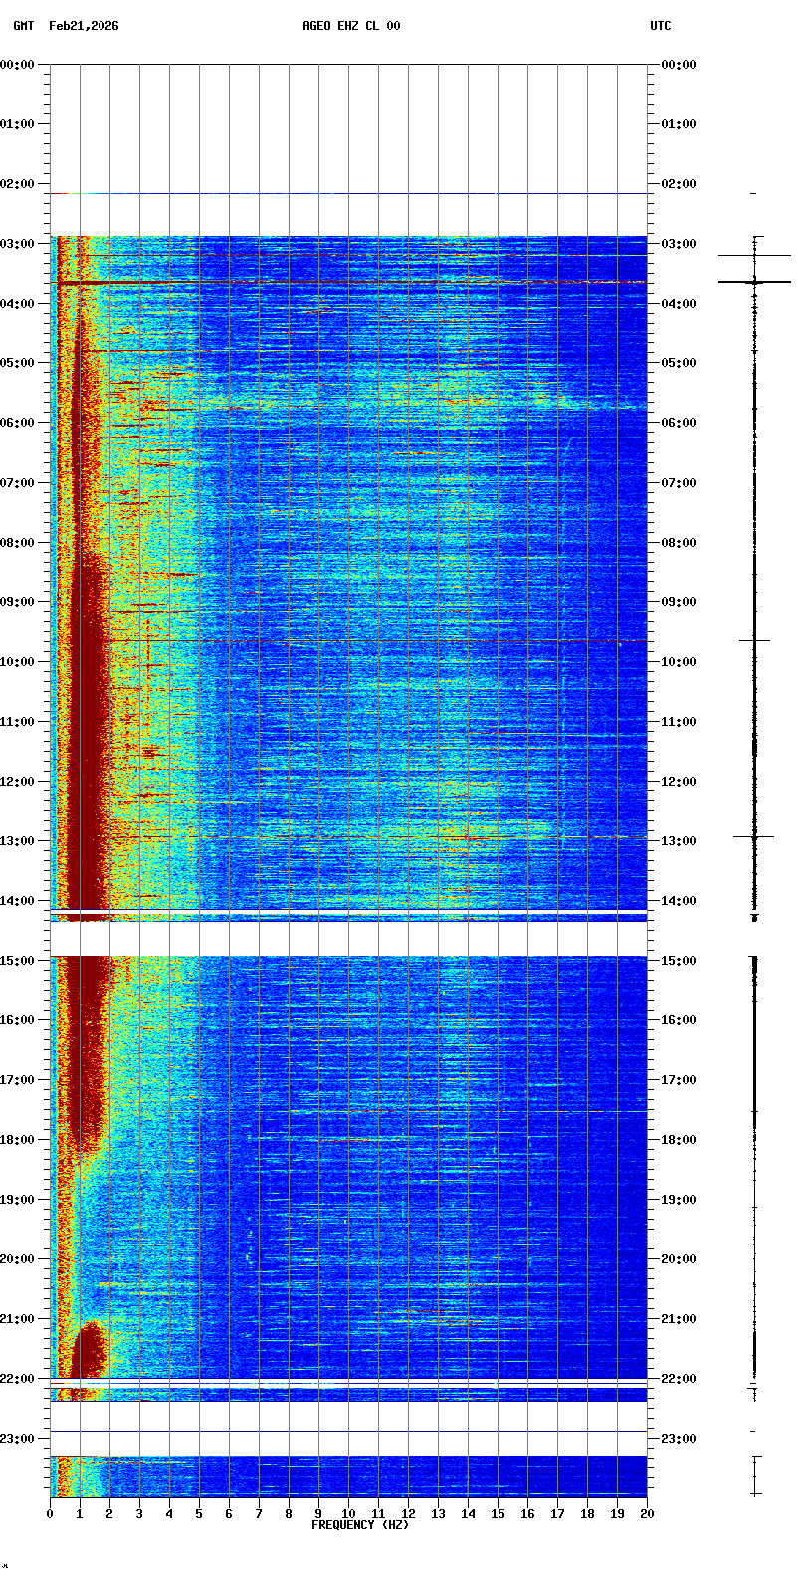Click the 5 Hz tick label on frequency axis
Image resolution: width=798 pixels, height=1577 pixels.
click(x=199, y=1514)
